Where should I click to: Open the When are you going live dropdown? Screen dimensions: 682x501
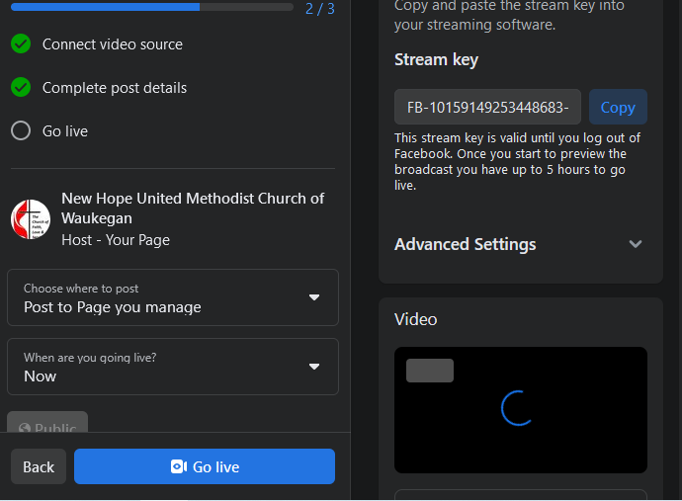[x=173, y=367]
